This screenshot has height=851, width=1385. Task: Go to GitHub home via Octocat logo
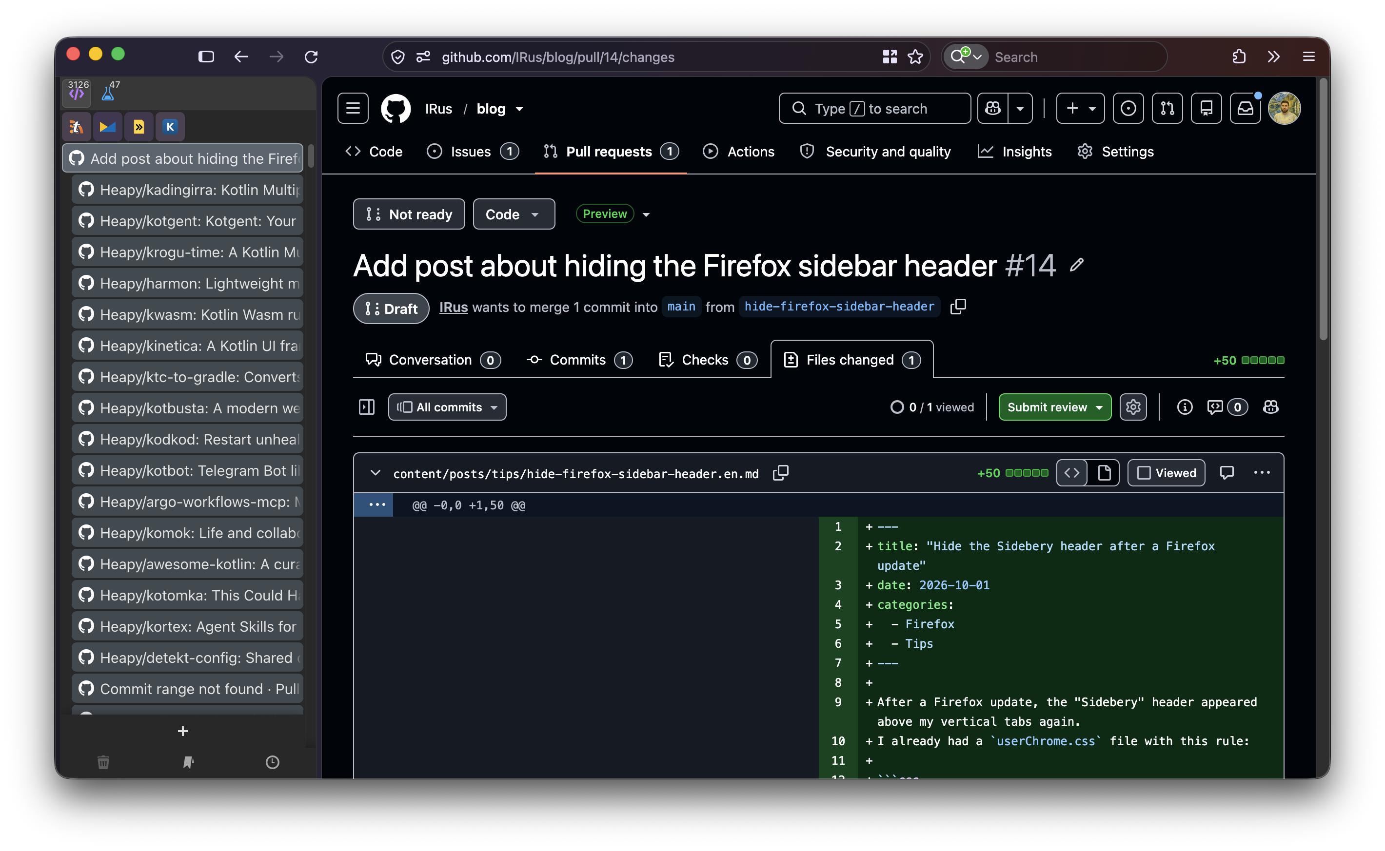(396, 108)
